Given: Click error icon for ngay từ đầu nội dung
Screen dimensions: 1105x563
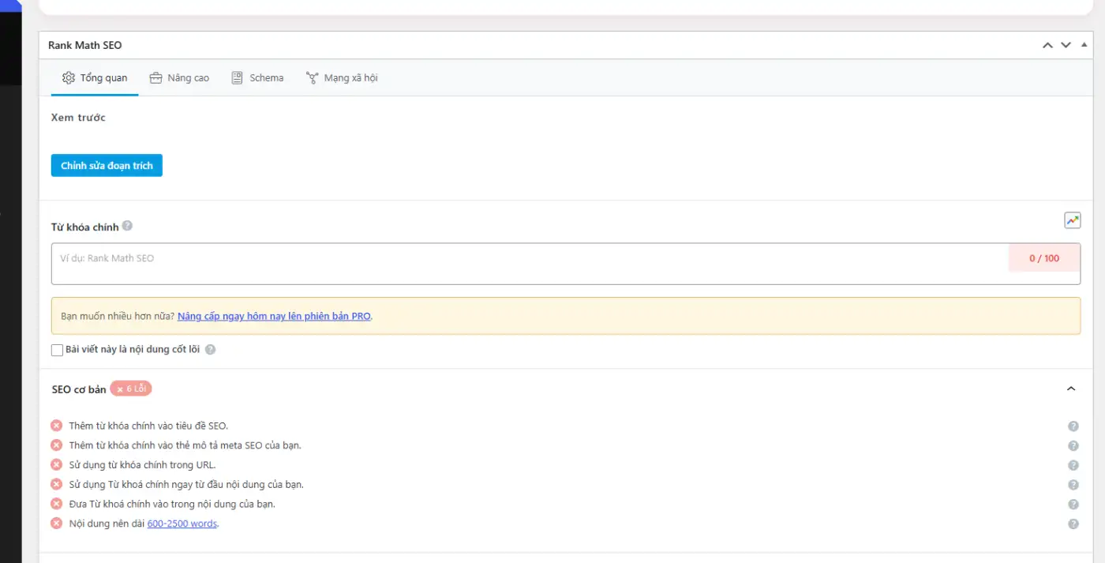Looking at the screenshot, I should 57,484.
